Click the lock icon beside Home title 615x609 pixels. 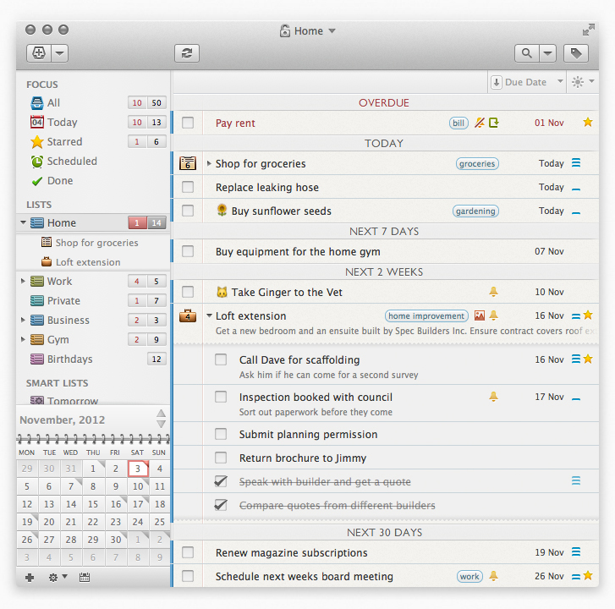point(285,30)
